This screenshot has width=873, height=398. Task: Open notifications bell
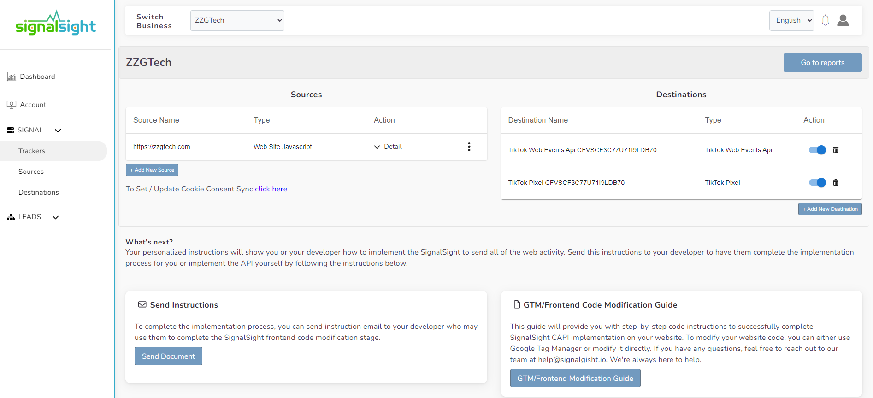point(826,20)
